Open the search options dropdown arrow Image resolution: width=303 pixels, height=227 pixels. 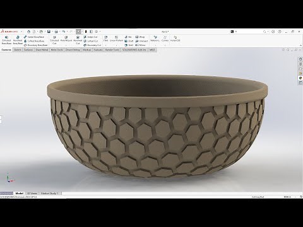(x=268, y=32)
